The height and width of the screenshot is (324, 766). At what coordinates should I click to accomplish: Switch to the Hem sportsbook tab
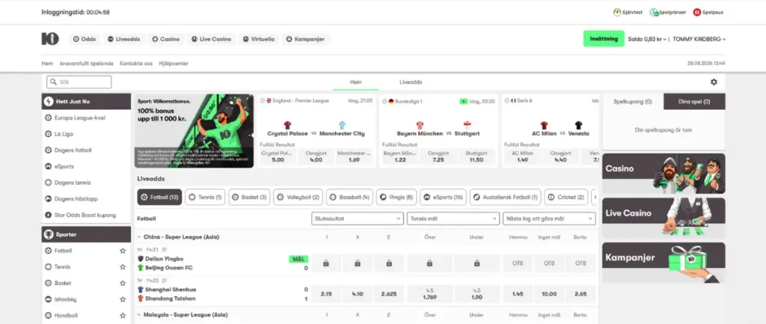(x=355, y=82)
